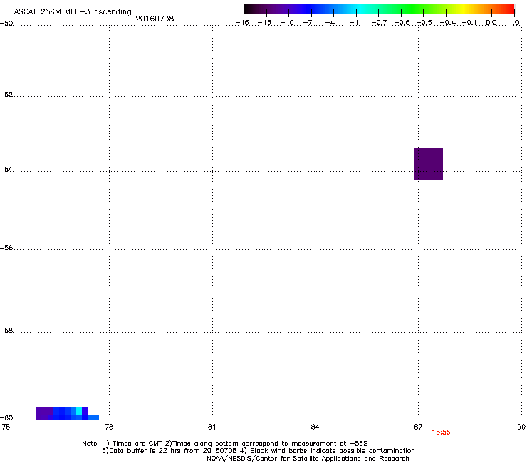This screenshot has width=527, height=463.
Task: Click the 0.0 colorbar label
Action: click(x=491, y=23)
